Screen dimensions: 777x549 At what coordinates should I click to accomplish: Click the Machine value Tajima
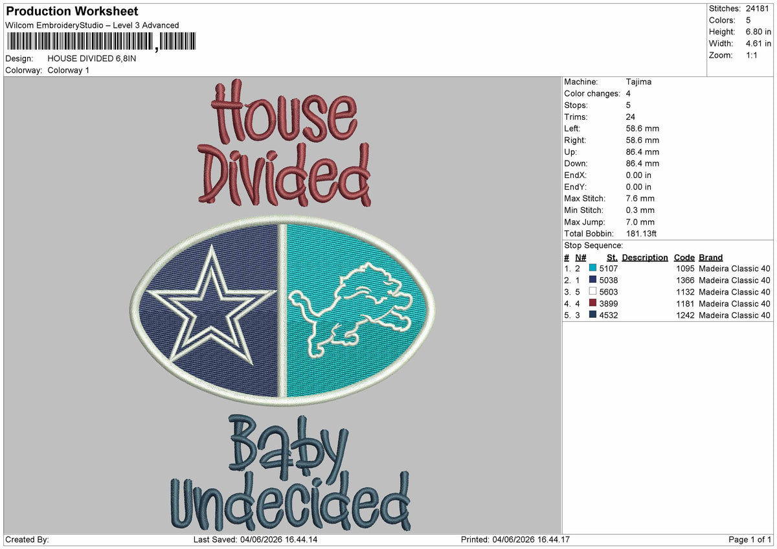pyautogui.click(x=639, y=82)
